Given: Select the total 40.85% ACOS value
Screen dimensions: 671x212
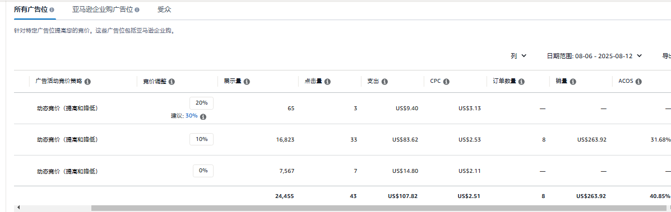Looking at the screenshot, I should (x=660, y=196).
